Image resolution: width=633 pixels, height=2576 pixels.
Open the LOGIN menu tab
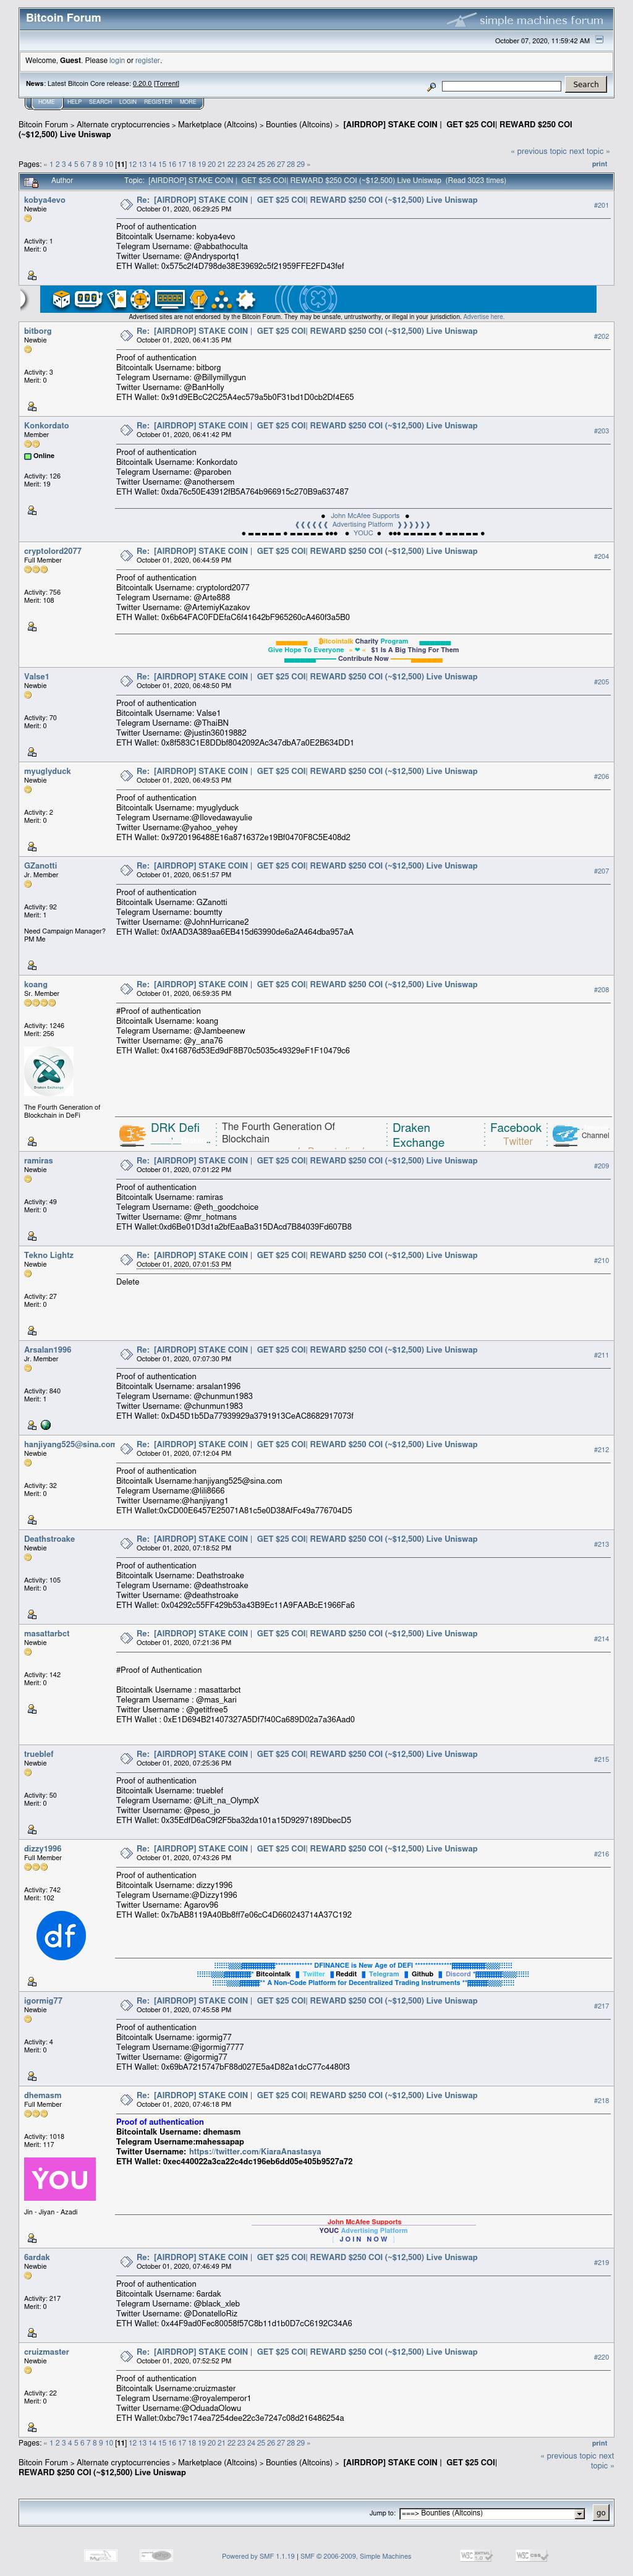tap(128, 102)
